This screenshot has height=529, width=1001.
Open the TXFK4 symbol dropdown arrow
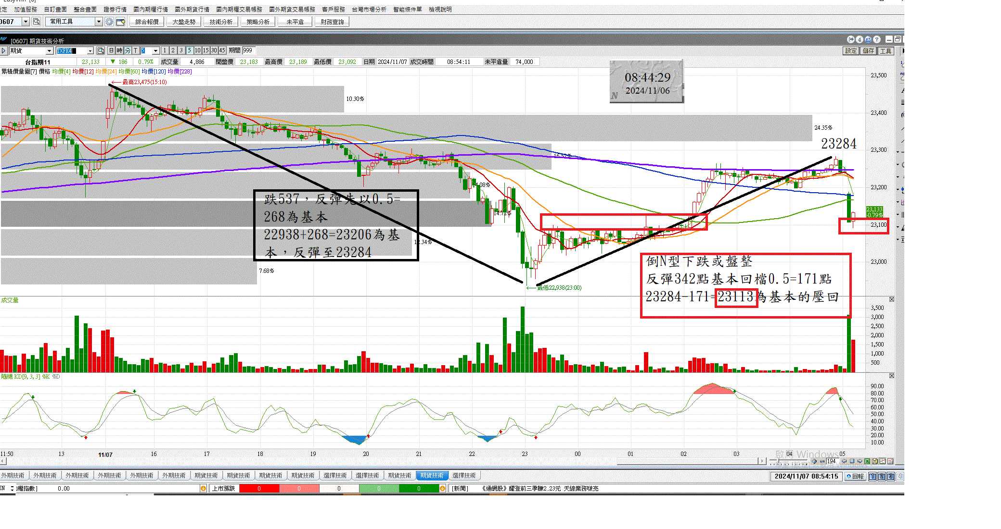[x=90, y=50]
